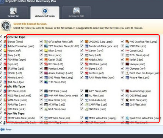
Task: Uncheck the AU Files (.au) checkbox
Action: 82,95
